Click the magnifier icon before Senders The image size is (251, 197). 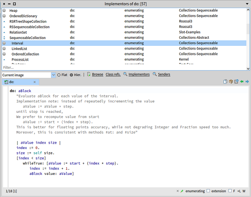click(x=155, y=74)
